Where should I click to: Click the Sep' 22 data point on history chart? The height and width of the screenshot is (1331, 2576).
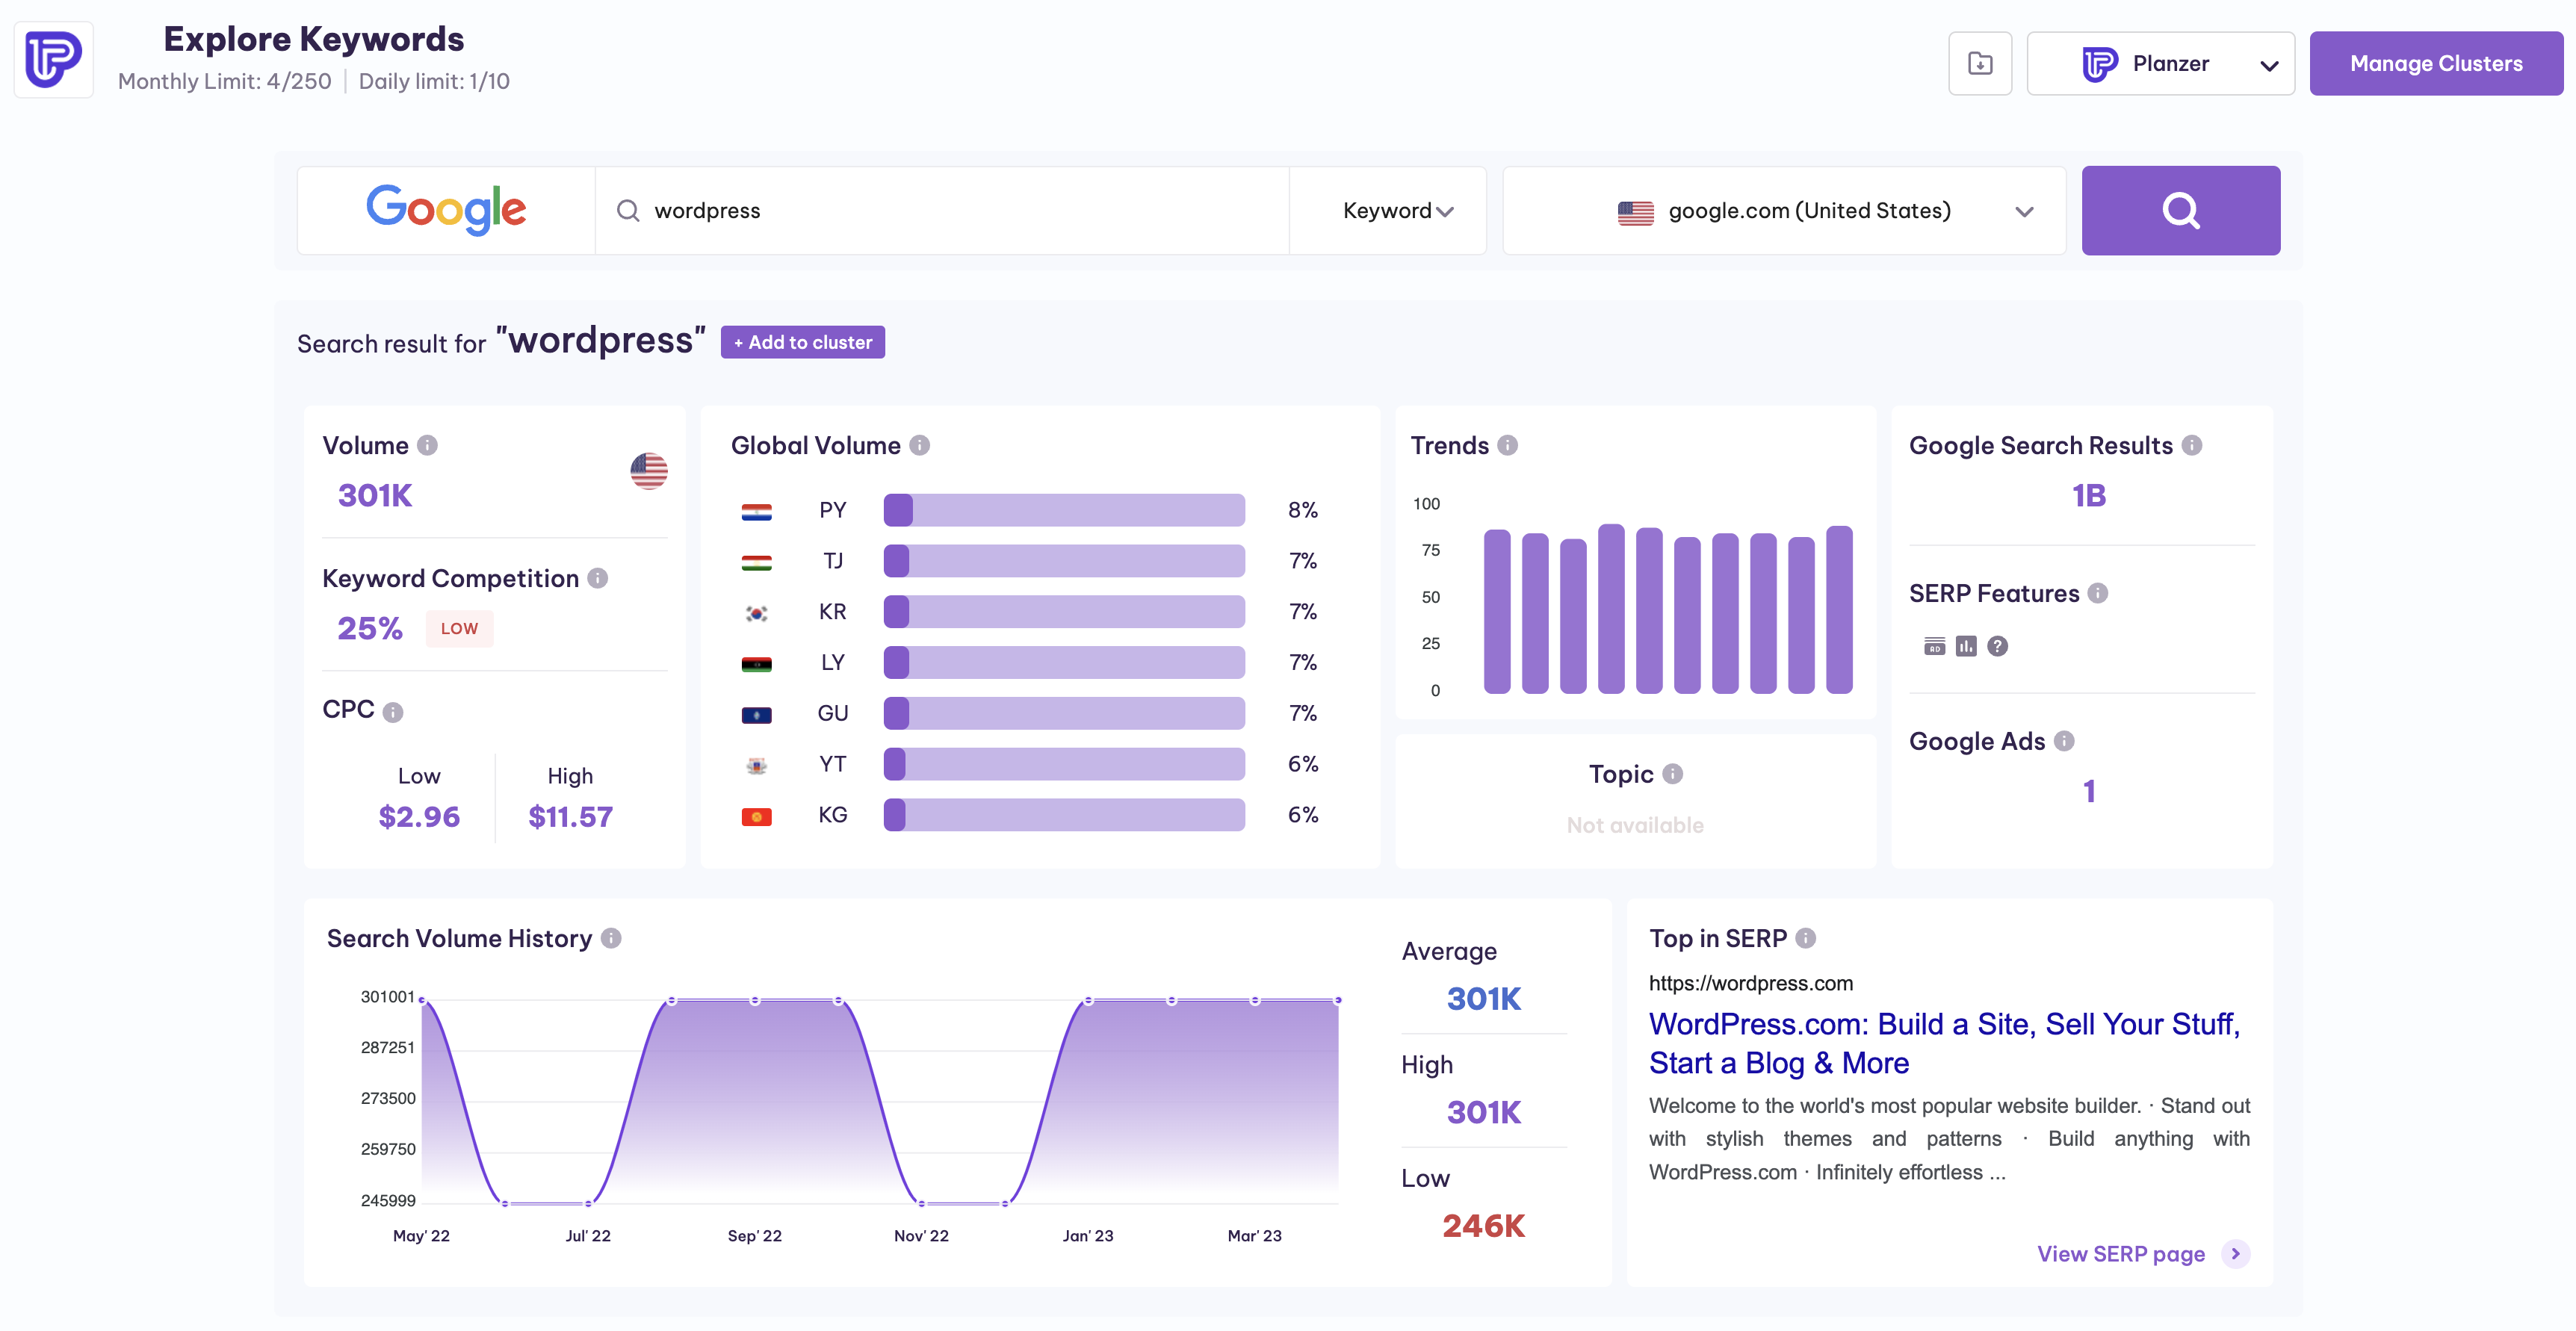pos(755,1000)
